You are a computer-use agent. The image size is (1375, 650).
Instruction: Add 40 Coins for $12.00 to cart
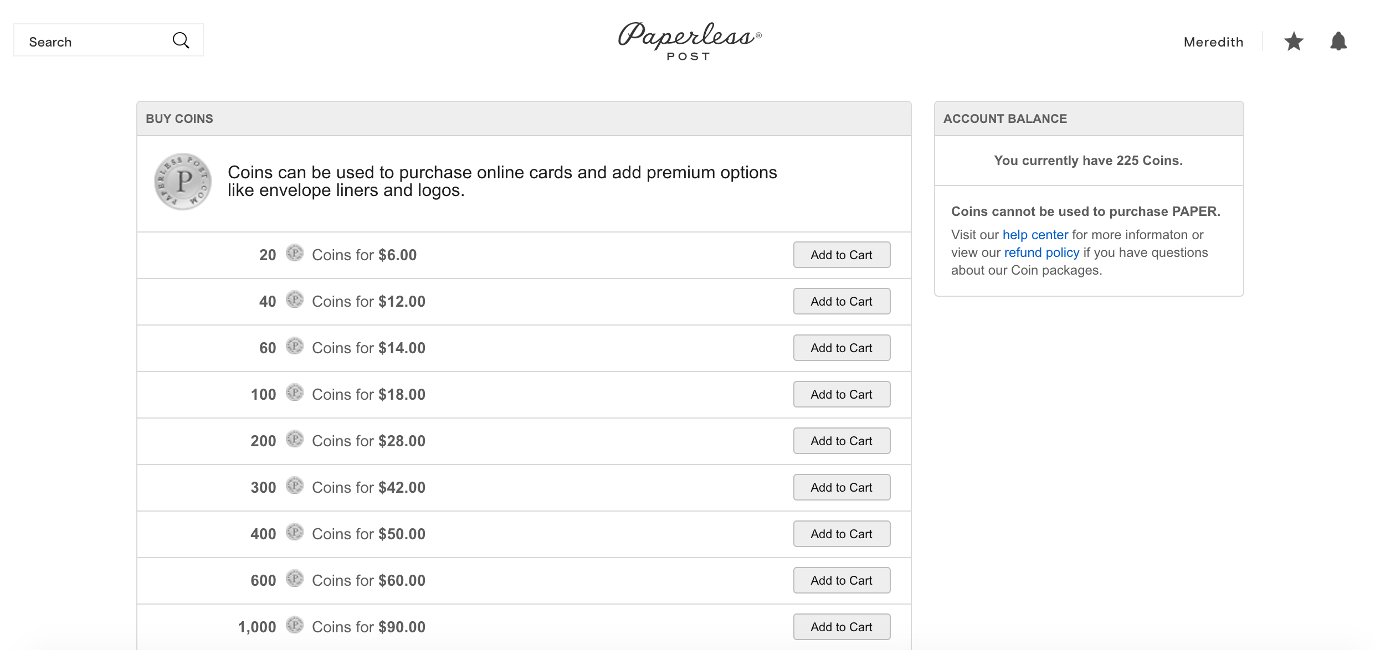842,301
